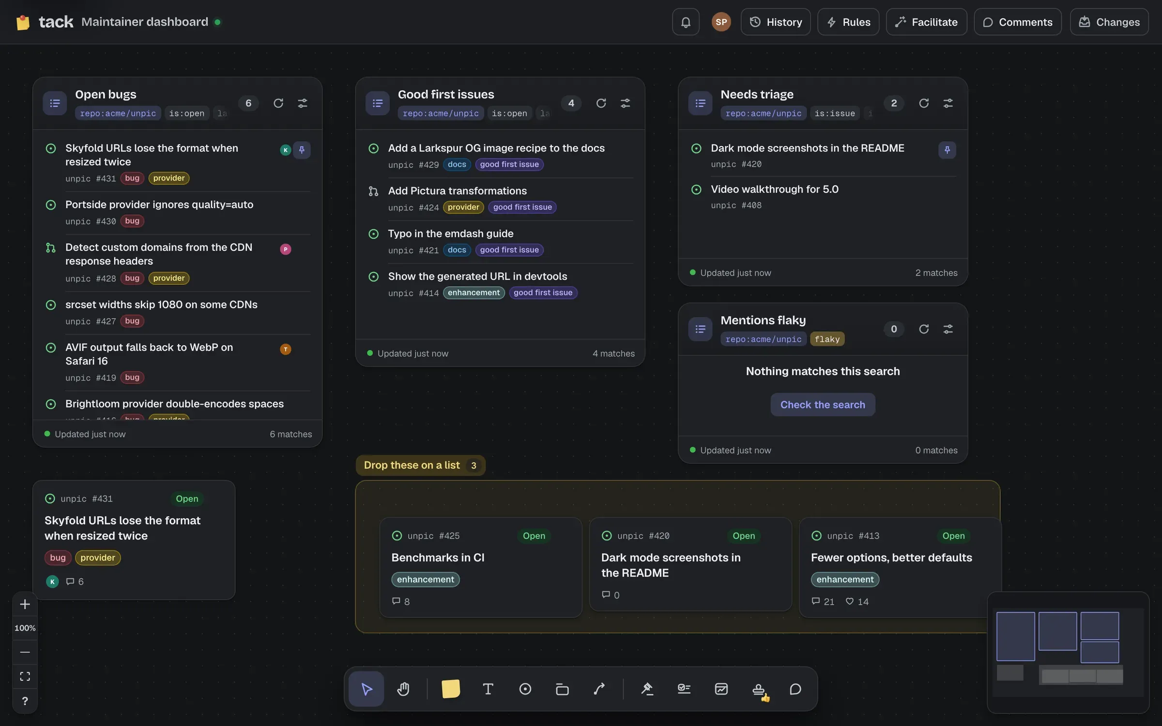Select the hand pan tool
This screenshot has height=726, width=1162.
click(403, 689)
